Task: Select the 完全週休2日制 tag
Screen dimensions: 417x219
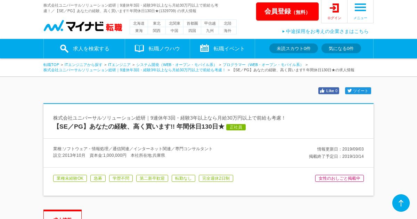Action: coord(216,178)
